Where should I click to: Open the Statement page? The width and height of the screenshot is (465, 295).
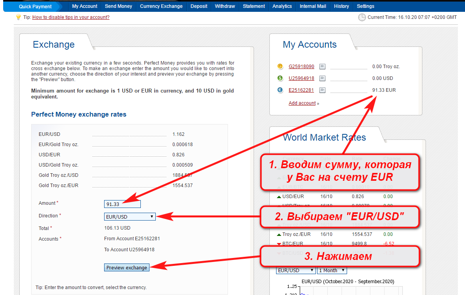[x=254, y=6]
